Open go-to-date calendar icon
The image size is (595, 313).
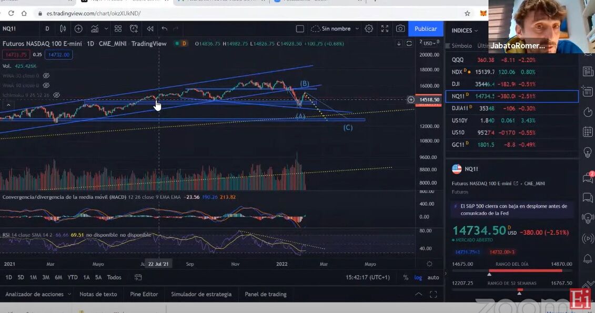138,277
